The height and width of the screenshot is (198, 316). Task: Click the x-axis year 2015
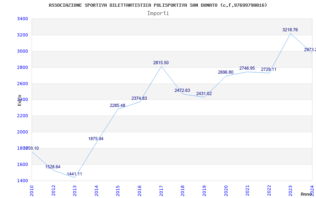click(x=118, y=190)
